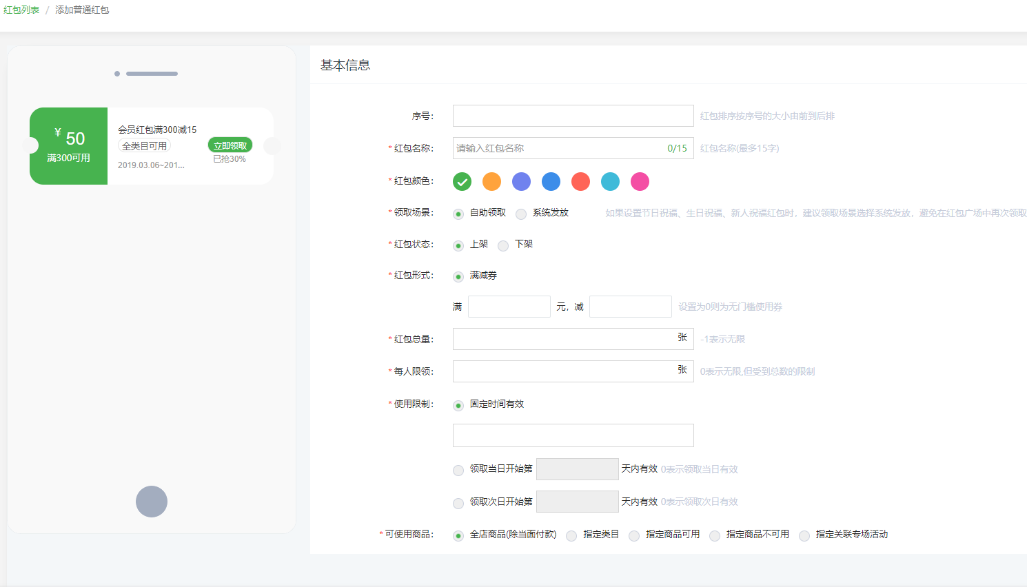Choose the red coupon color swatch
The width and height of the screenshot is (1027, 587).
(580, 181)
